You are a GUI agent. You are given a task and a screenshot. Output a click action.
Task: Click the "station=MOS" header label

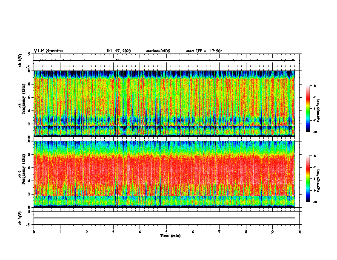(158, 51)
